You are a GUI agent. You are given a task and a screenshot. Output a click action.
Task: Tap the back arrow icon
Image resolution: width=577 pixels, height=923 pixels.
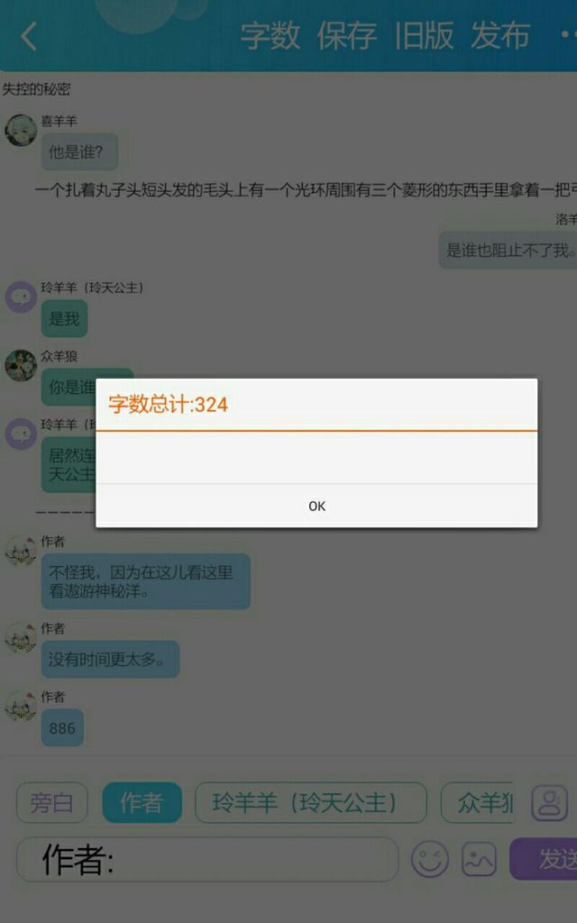click(x=28, y=36)
